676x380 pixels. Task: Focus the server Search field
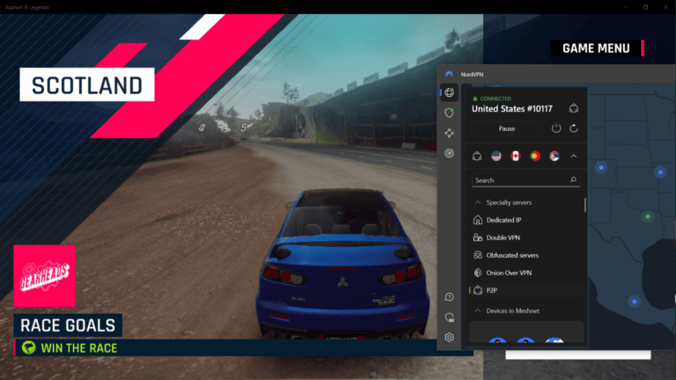click(x=525, y=180)
